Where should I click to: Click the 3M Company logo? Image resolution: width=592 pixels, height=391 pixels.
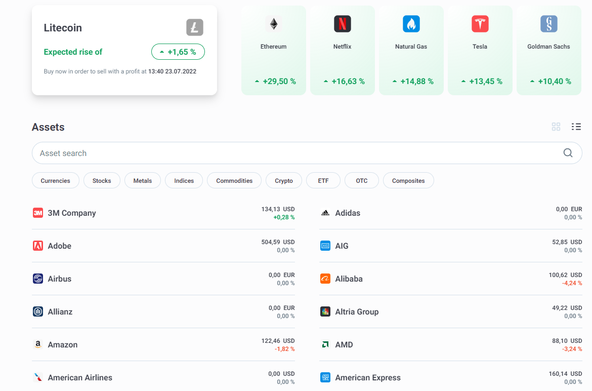(38, 213)
